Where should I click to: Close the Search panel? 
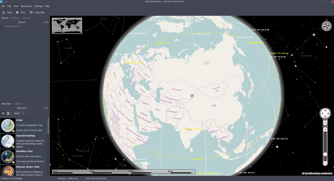point(47,22)
